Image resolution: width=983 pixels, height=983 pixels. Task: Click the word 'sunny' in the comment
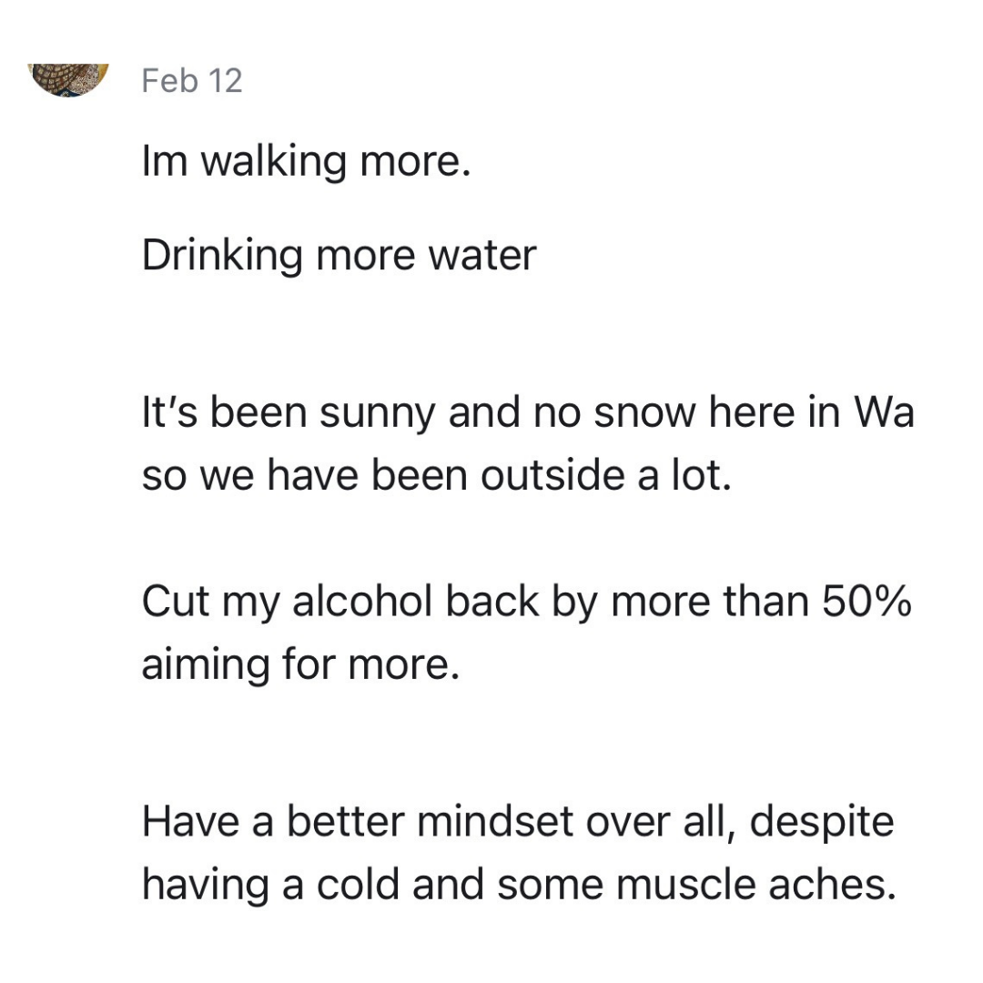(377, 414)
